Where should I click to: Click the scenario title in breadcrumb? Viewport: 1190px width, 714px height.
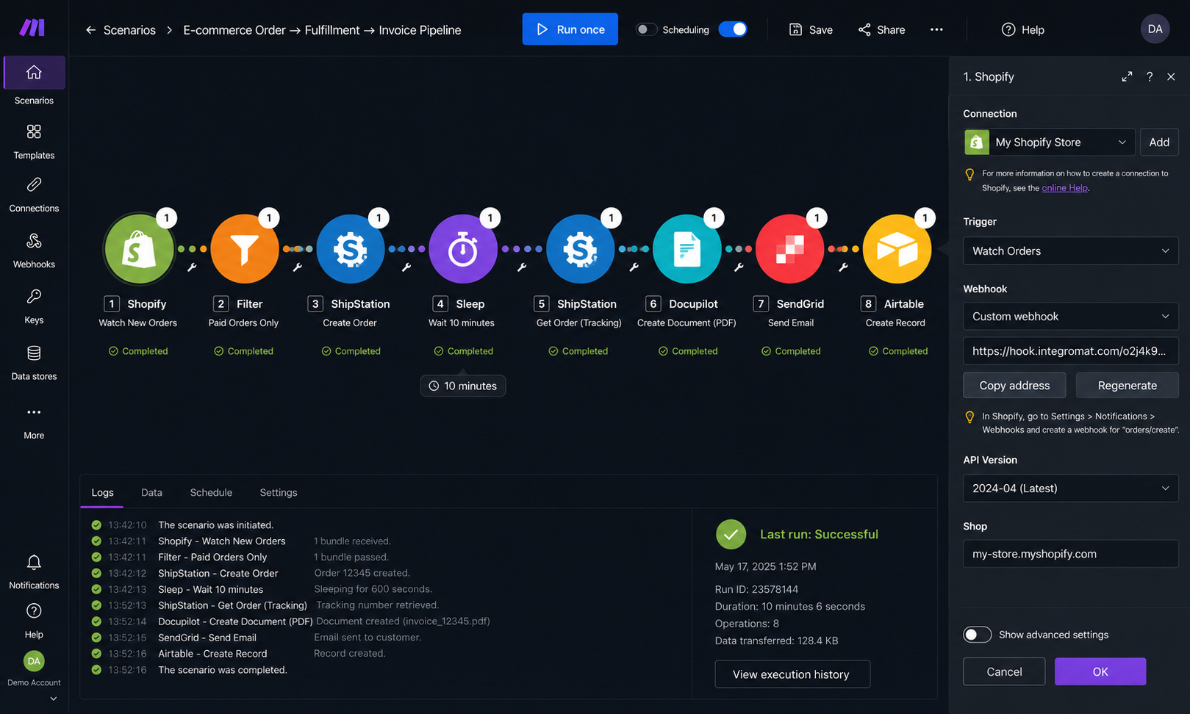click(322, 30)
